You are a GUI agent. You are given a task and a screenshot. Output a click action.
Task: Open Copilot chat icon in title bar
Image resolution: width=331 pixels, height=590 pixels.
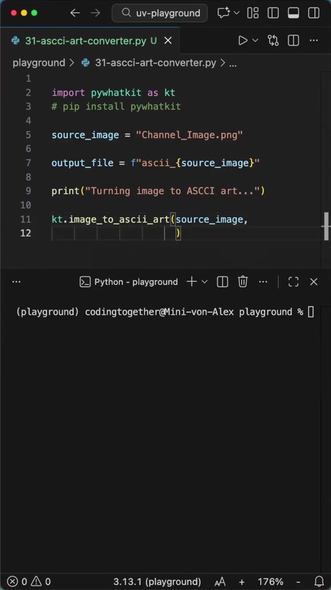click(x=224, y=13)
